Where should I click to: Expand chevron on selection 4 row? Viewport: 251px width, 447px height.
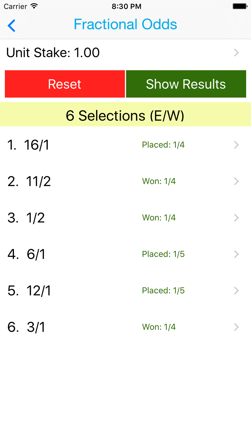(x=236, y=254)
